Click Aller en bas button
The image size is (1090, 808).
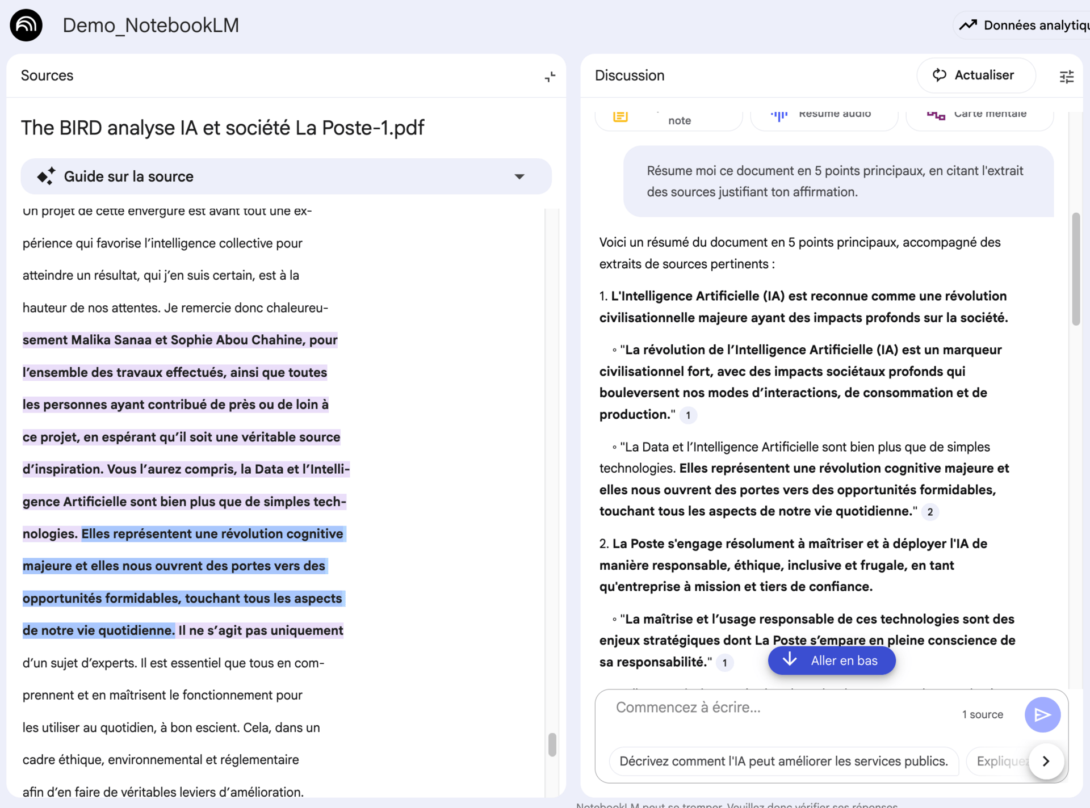832,660
